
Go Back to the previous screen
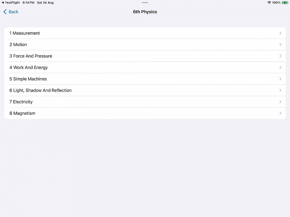(x=11, y=12)
